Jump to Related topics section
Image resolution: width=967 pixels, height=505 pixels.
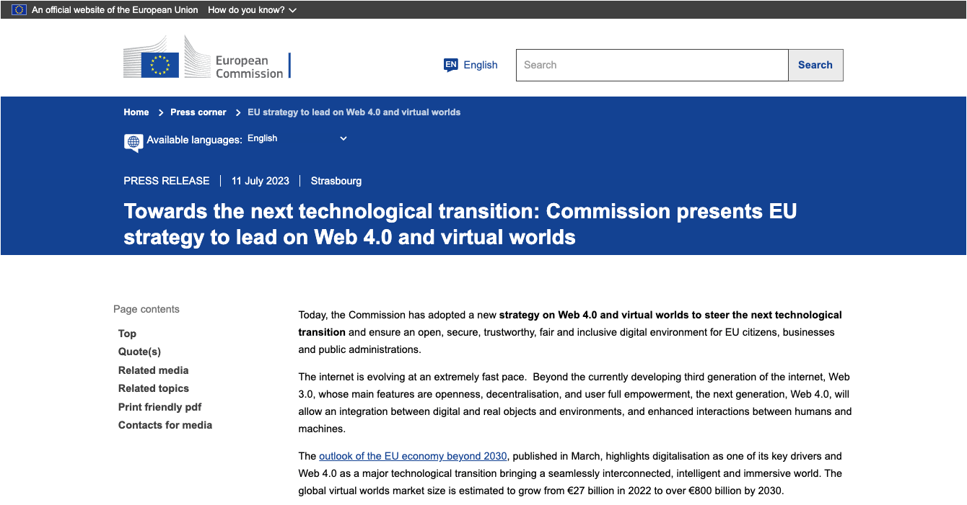point(154,388)
